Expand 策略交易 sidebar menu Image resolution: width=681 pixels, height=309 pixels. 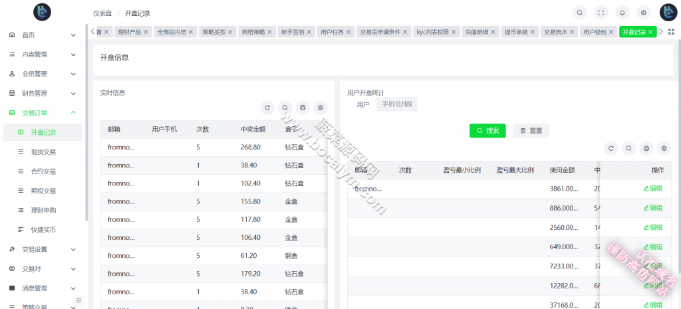(x=43, y=306)
